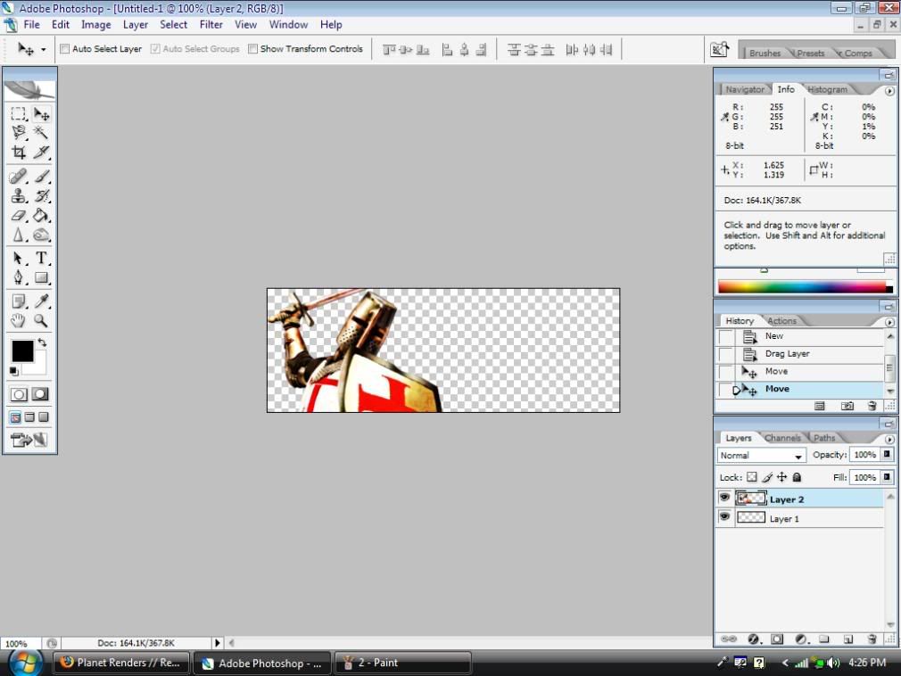Toggle lock transparent pixels

point(752,477)
